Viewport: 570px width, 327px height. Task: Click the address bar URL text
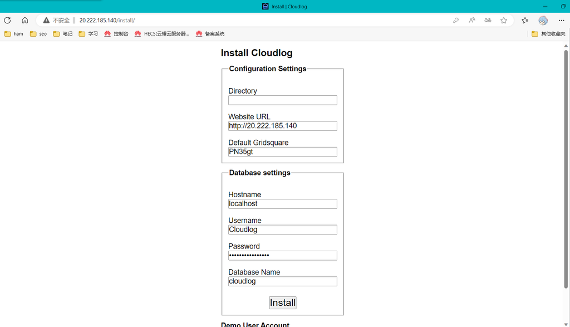107,21
